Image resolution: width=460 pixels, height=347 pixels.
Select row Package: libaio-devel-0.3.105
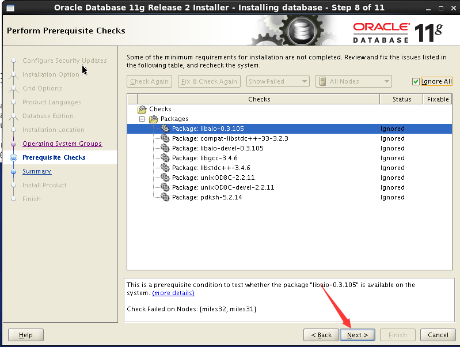pos(290,148)
